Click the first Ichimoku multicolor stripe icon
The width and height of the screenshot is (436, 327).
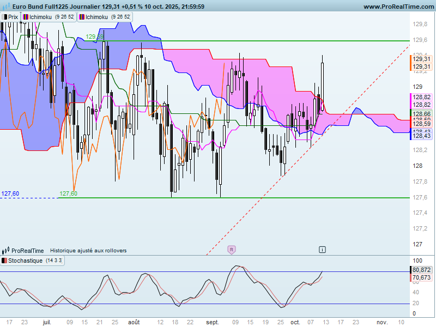pos(26,17)
